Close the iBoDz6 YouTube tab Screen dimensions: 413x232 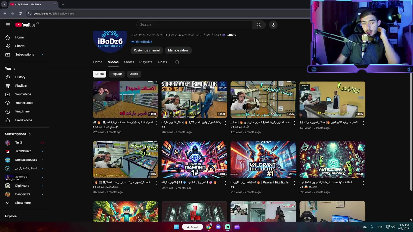[55, 5]
